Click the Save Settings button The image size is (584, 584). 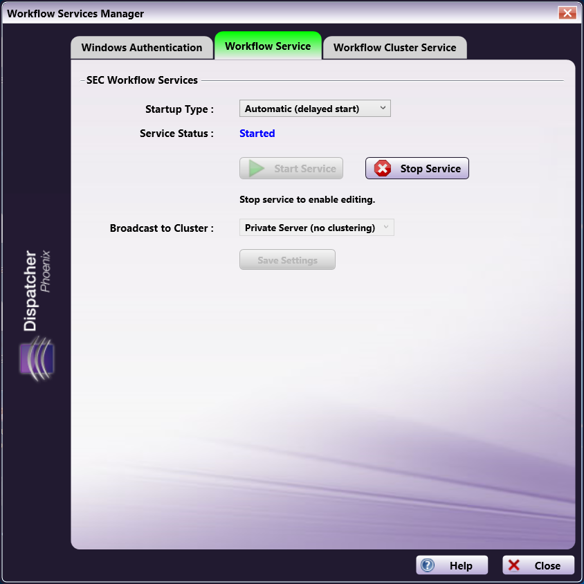(x=287, y=260)
